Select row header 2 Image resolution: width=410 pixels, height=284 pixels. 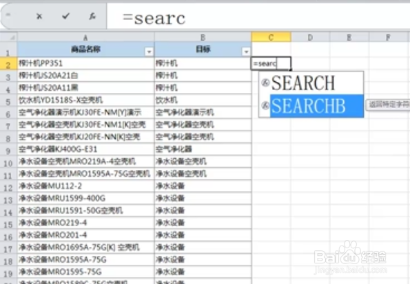(x=8, y=64)
